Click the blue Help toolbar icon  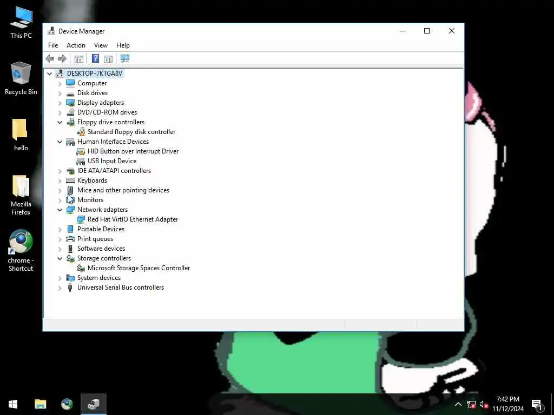coord(95,58)
